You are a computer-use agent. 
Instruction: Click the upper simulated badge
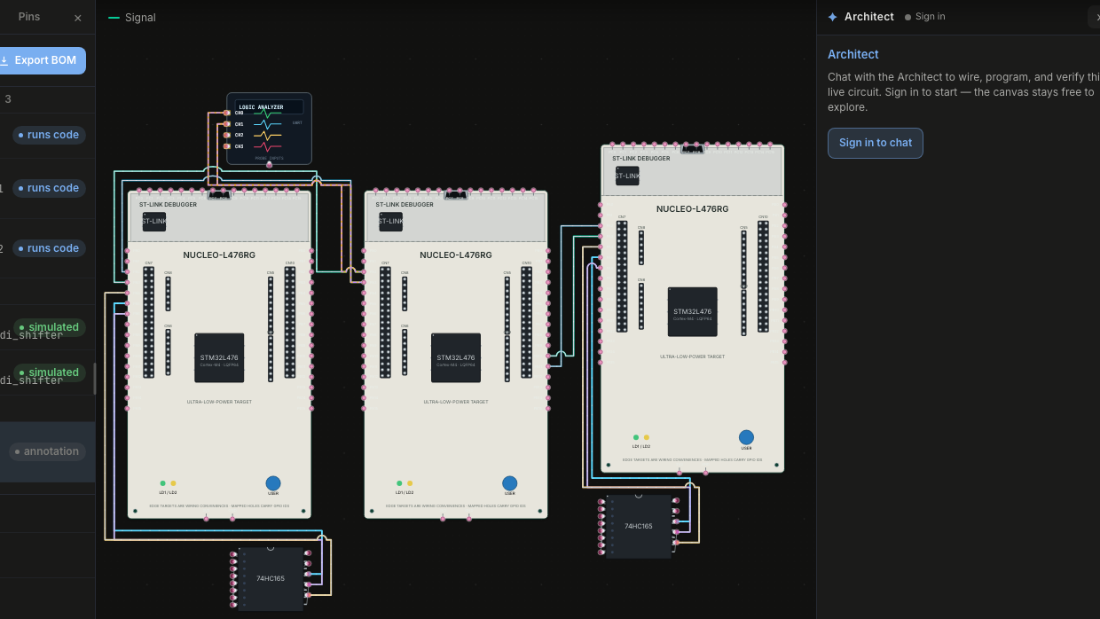coord(49,327)
